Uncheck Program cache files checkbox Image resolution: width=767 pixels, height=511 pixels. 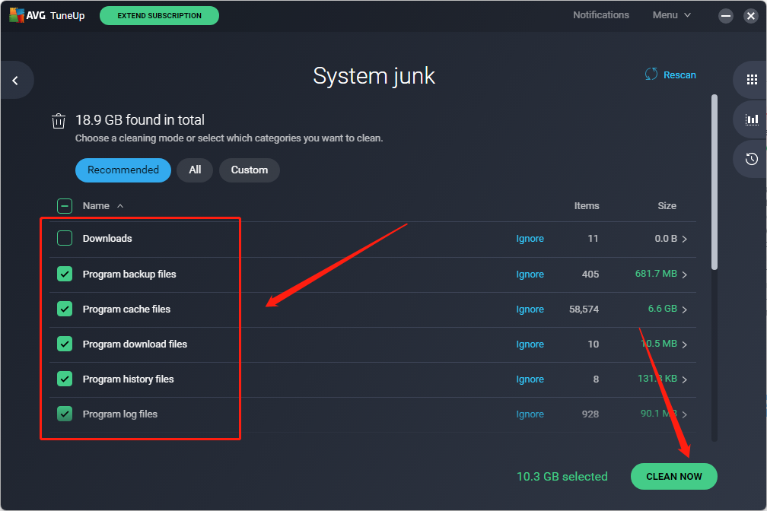click(x=65, y=309)
